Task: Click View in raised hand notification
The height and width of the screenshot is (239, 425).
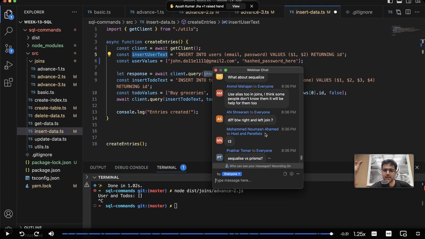Action: pyautogui.click(x=236, y=6)
